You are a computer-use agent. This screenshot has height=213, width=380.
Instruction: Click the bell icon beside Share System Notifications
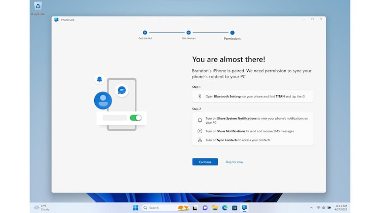[200, 120]
